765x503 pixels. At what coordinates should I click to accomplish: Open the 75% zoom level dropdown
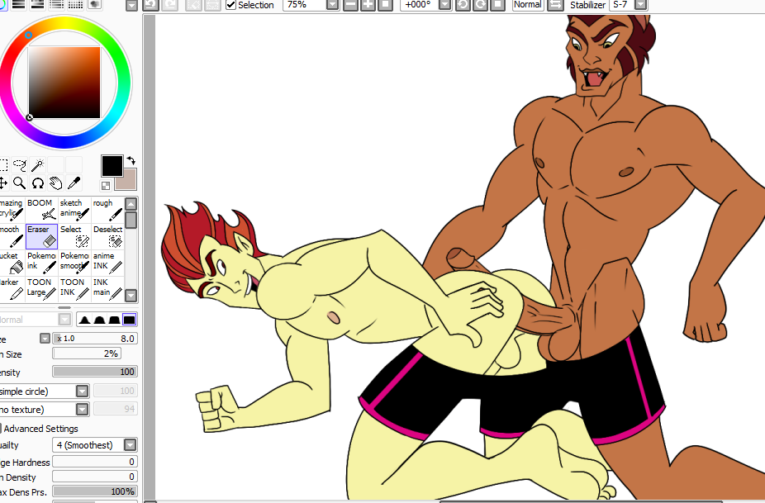pos(332,5)
